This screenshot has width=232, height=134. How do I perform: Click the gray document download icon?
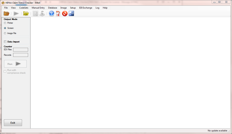tap(36, 14)
